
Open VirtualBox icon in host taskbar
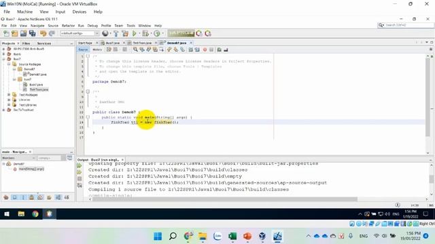coord(262,237)
